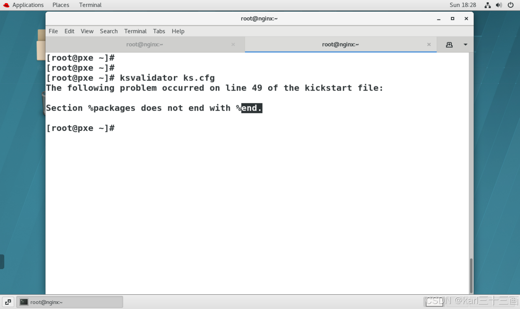Click the terminal window title root@nginx:~
Image resolution: width=520 pixels, height=309 pixels.
click(x=259, y=19)
